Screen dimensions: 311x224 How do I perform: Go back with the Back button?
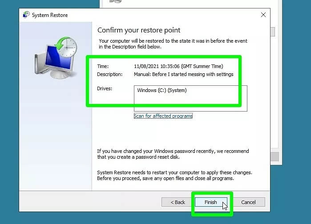pyautogui.click(x=178, y=202)
